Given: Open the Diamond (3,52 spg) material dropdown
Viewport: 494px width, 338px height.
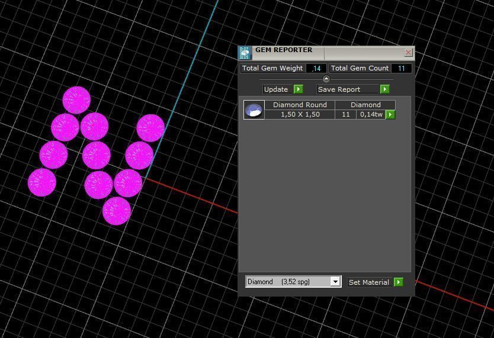Looking at the screenshot, I should pyautogui.click(x=336, y=281).
